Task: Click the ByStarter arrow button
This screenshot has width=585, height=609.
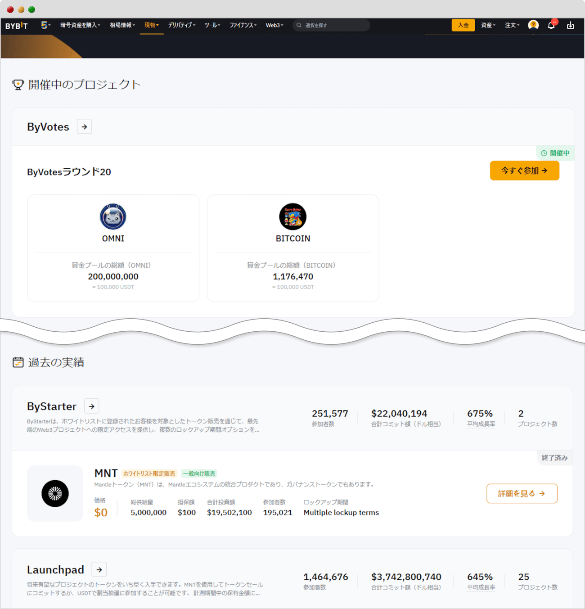Action: [x=92, y=406]
